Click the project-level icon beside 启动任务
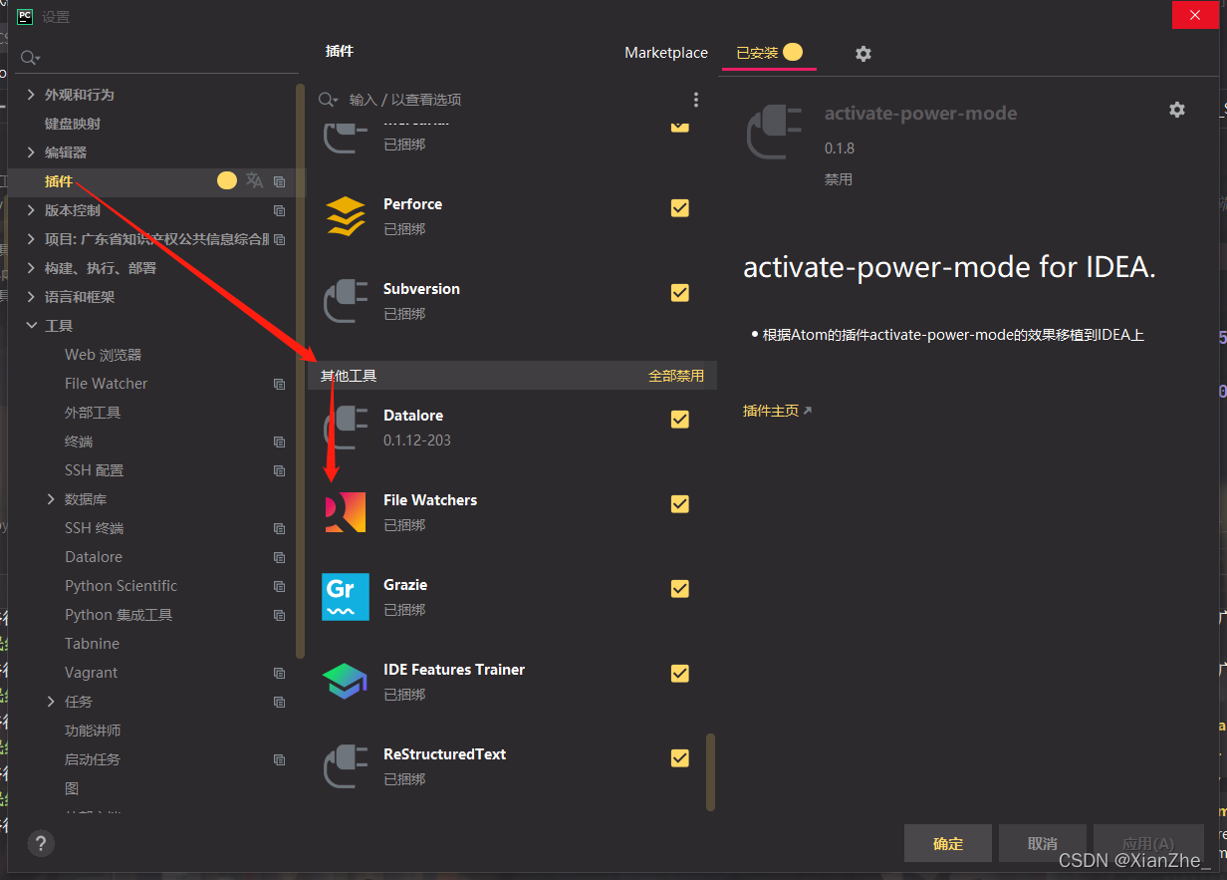The width and height of the screenshot is (1227, 880). click(x=279, y=759)
